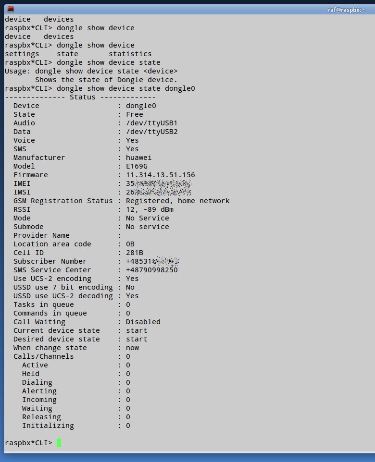The height and width of the screenshot is (462, 375).
Task: Click the green cursor at the CLI prompt
Action: 59,443
